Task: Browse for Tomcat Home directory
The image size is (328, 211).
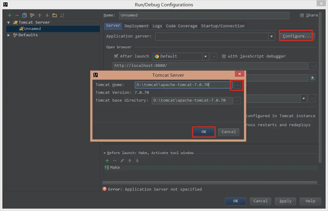Action: 237,85
